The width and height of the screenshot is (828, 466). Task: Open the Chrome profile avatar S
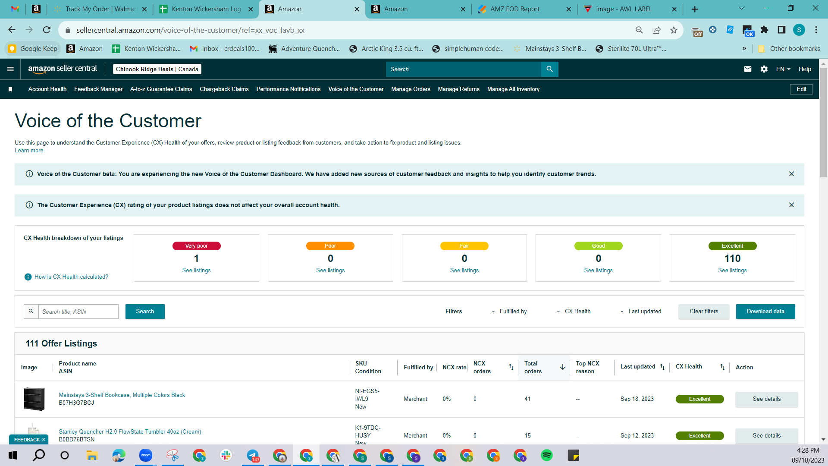click(799, 30)
